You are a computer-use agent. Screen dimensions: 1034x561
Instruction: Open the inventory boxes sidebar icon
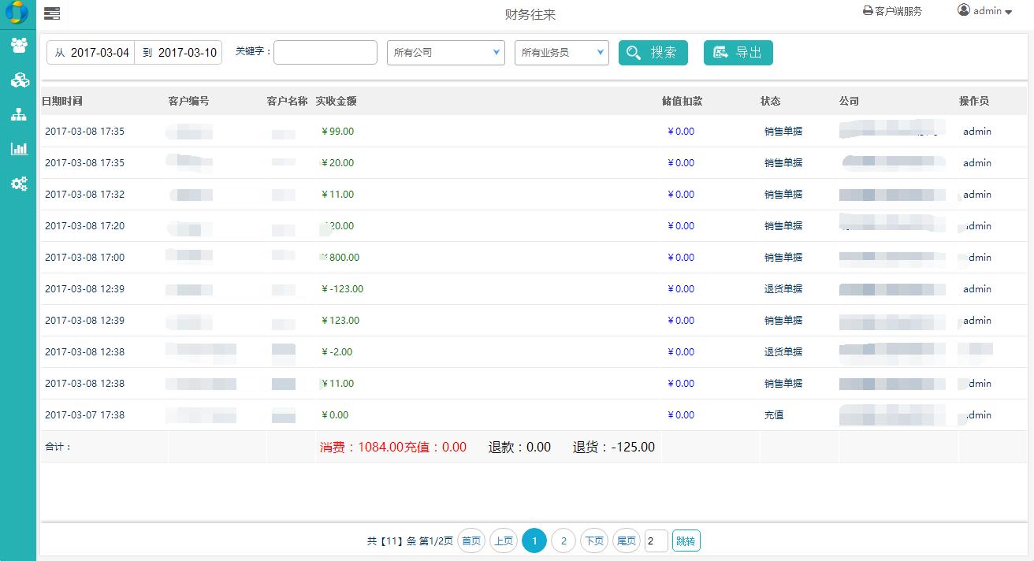point(19,80)
